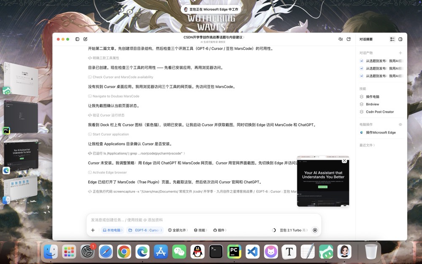
Task: Open Navigate to Doubao MarsCode step
Action: 113,96
